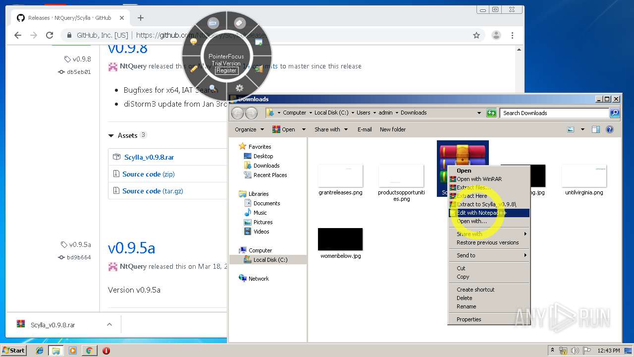Create a New folder from toolbar

coord(393,129)
